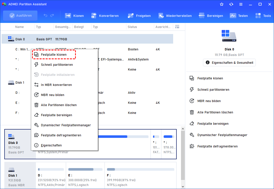The width and height of the screenshot is (274, 189).
Task: Click the clone icon in right panel
Action: [x=192, y=78]
